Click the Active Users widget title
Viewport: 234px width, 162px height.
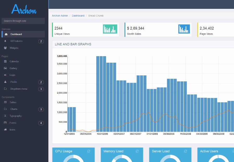pyautogui.click(x=209, y=151)
